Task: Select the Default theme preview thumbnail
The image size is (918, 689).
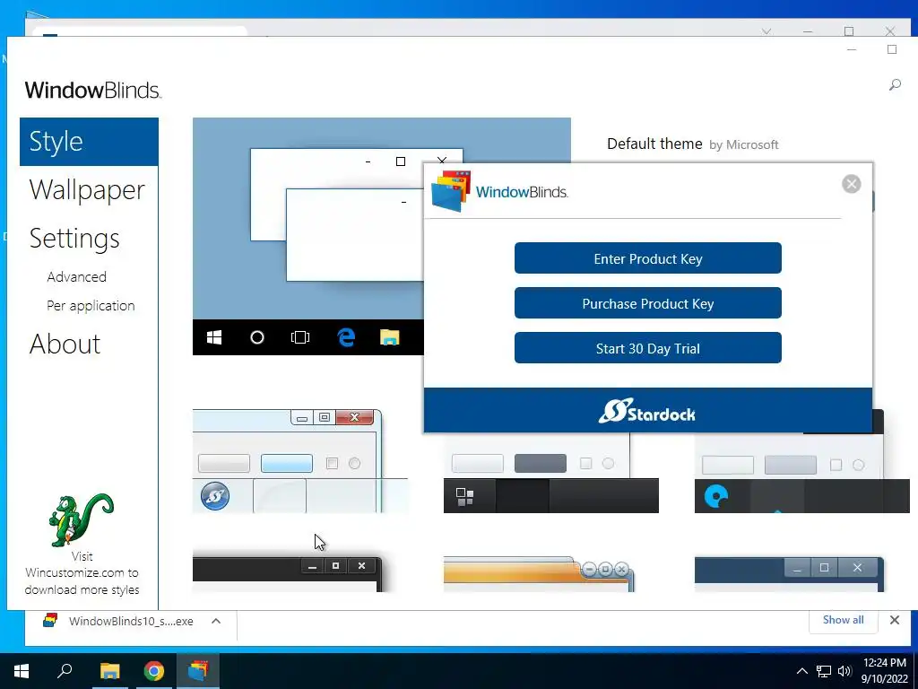Action: point(308,236)
